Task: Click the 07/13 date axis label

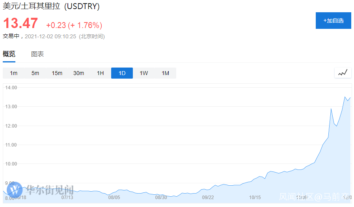Action: click(67, 197)
